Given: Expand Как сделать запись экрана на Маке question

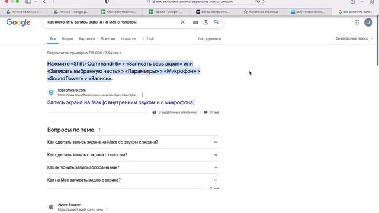Looking at the screenshot, I should [133, 142].
